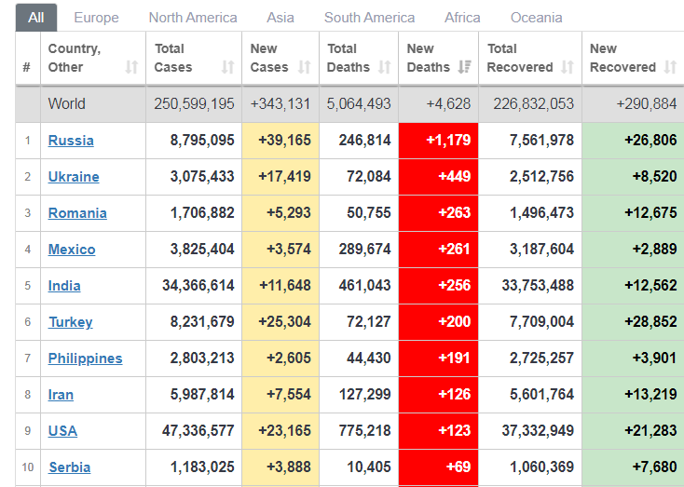The height and width of the screenshot is (487, 684).
Task: Select the All tab
Action: 36,18
